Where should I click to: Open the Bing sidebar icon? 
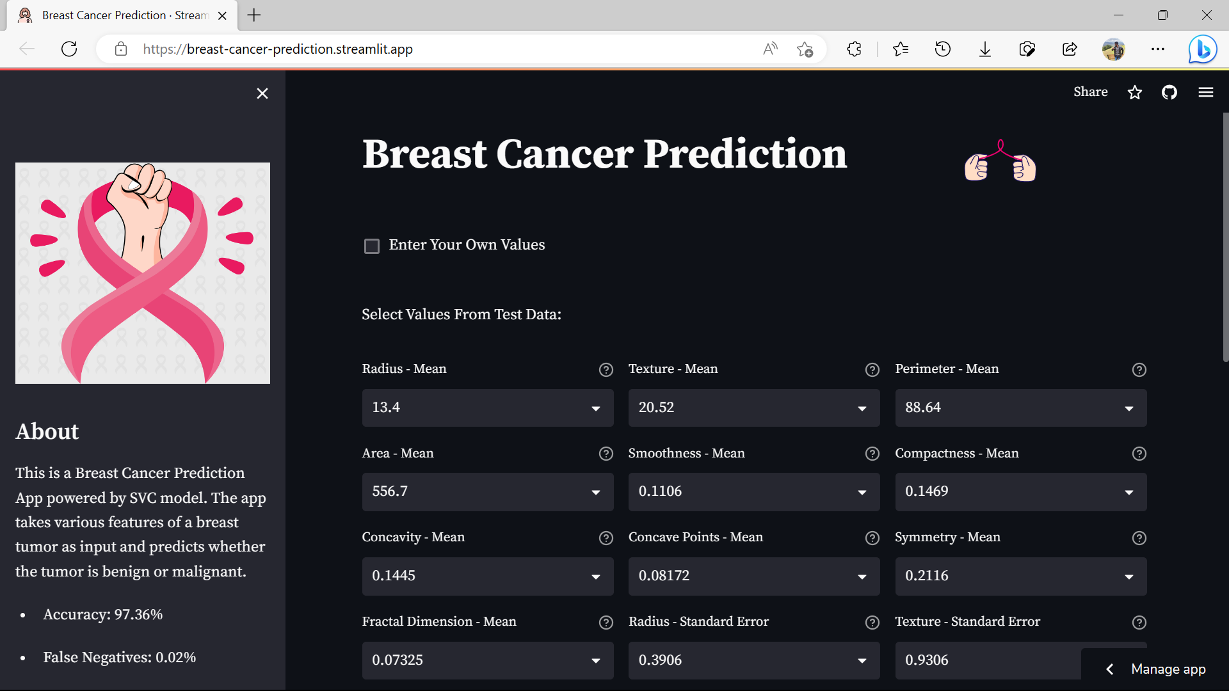click(1201, 49)
